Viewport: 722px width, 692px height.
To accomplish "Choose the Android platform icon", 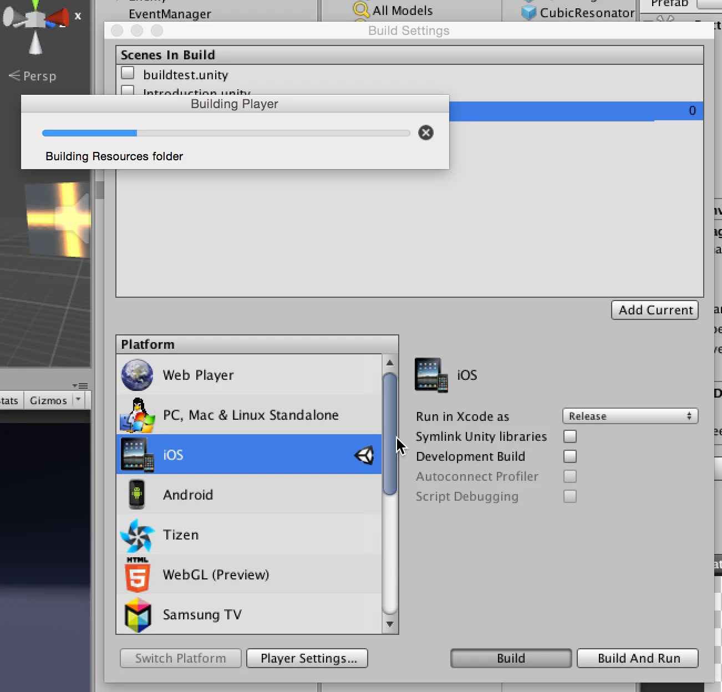I will [x=137, y=495].
